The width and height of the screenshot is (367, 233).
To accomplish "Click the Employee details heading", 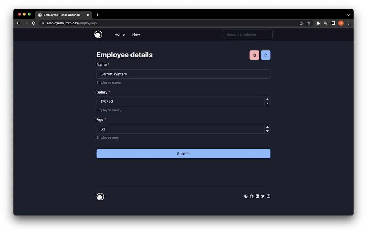I will pyautogui.click(x=124, y=55).
